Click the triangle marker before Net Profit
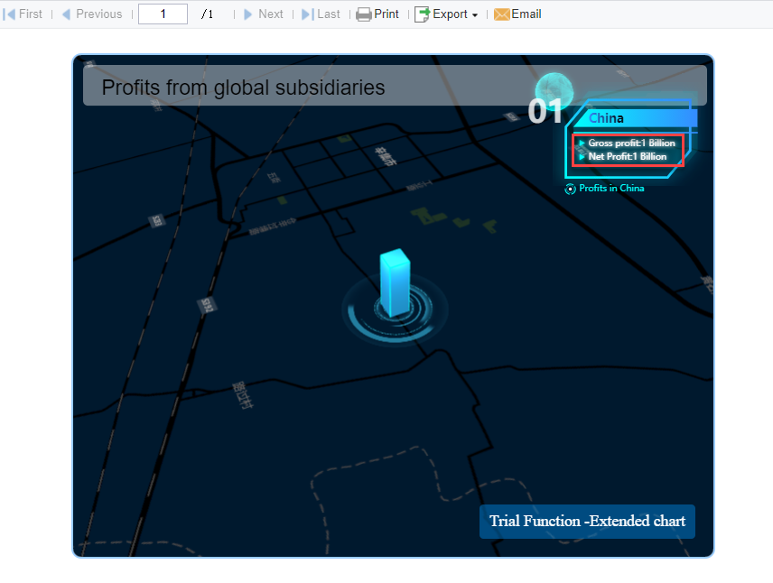 click(581, 155)
